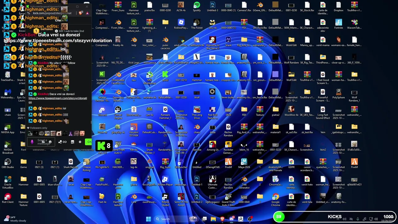This screenshot has height=224, width=398.
Task: Select the Roblox Player desktop shortcut
Action: [x=165, y=181]
